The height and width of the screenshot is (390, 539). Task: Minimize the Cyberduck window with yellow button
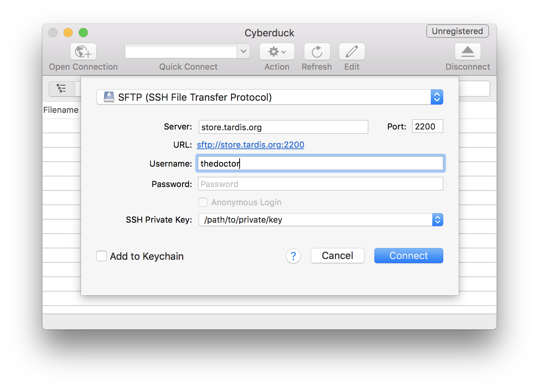pyautogui.click(x=68, y=33)
